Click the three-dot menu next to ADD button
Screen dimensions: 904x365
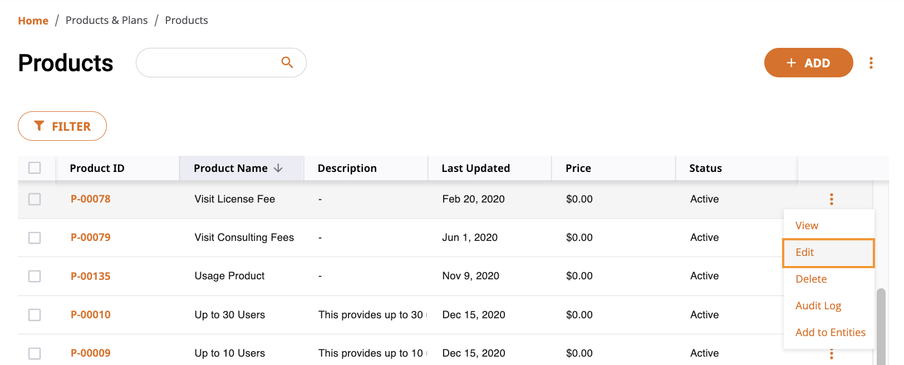click(x=871, y=63)
